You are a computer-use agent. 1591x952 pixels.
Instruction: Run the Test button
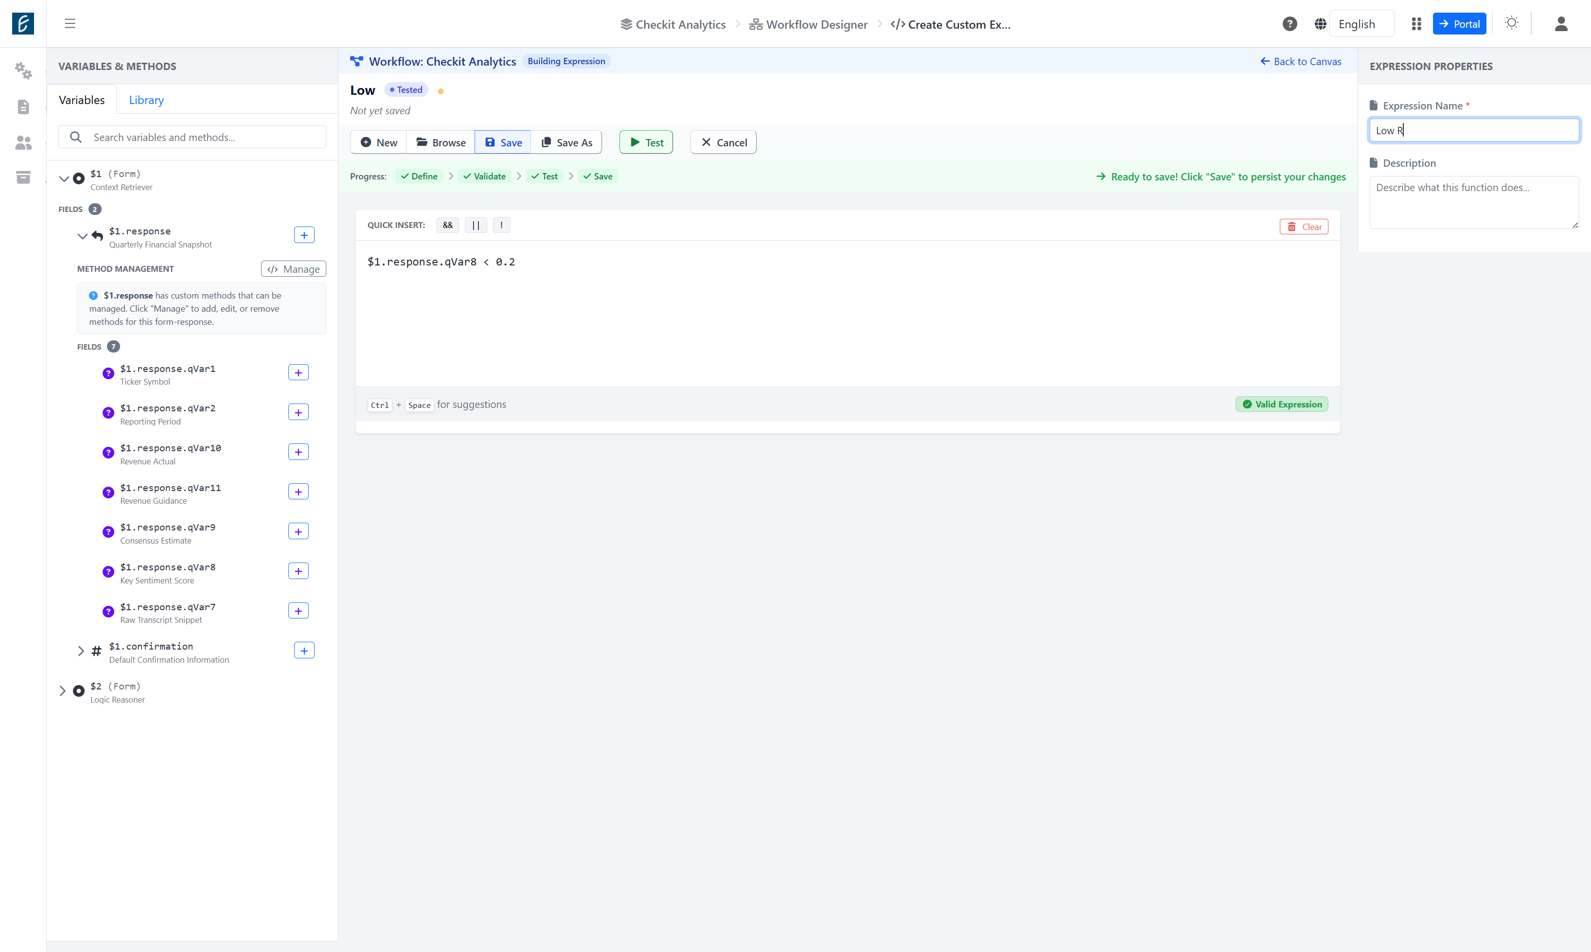click(646, 142)
